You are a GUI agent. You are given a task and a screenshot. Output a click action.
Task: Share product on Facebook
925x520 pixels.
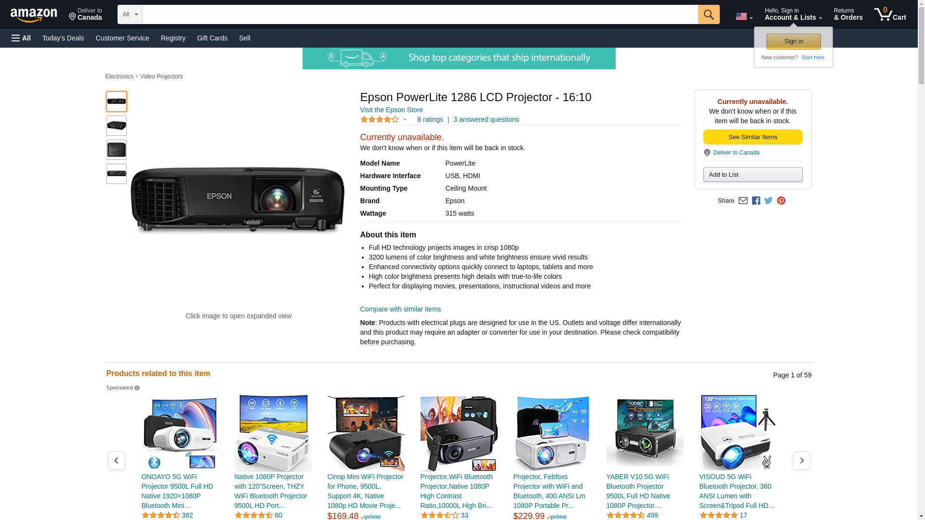pyautogui.click(x=756, y=201)
